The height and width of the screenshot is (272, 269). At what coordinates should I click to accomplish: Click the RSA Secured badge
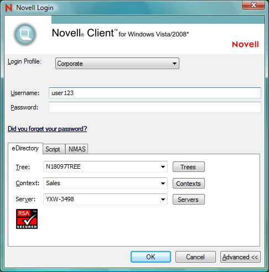pos(27,219)
